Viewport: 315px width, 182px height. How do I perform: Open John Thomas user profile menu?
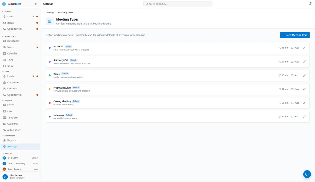[20, 176]
